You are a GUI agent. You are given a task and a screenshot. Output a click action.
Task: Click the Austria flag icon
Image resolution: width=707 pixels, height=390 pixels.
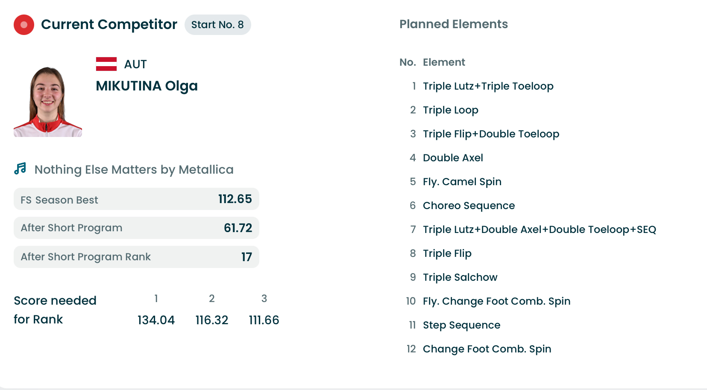tap(106, 64)
